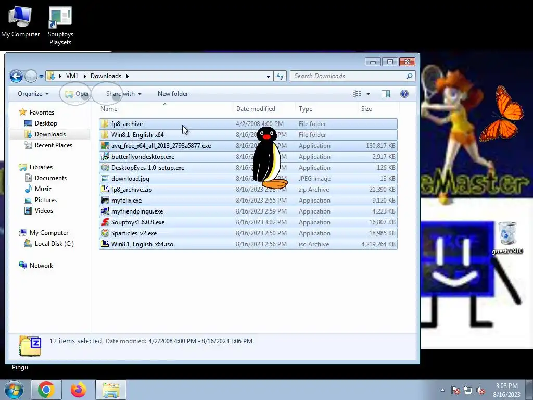533x400 pixels.
Task: Expand the arrow after the VM1 breadcrumb
Action: point(85,76)
